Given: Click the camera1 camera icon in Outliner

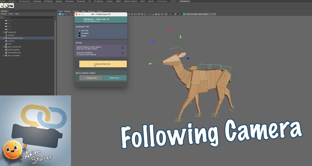Looking at the screenshot, I should tap(6, 41).
